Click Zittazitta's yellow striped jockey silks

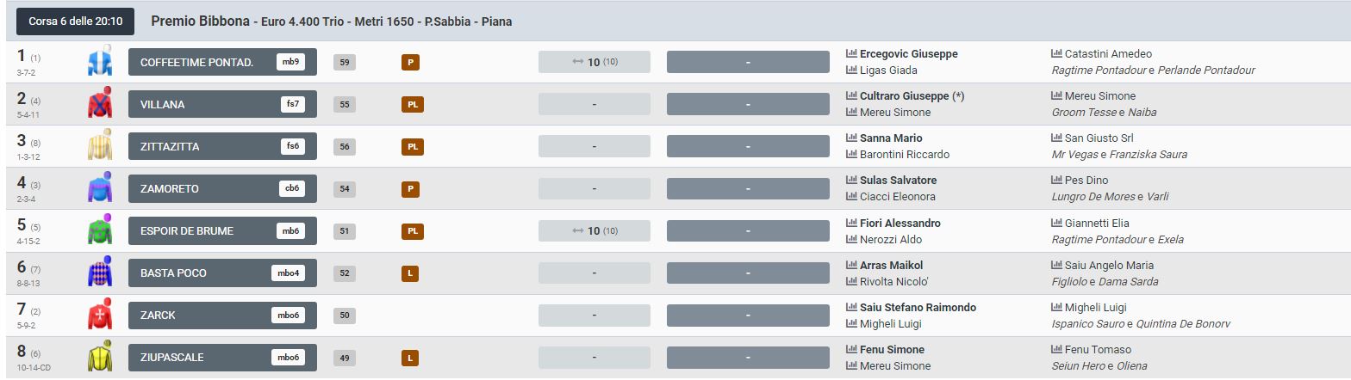100,145
